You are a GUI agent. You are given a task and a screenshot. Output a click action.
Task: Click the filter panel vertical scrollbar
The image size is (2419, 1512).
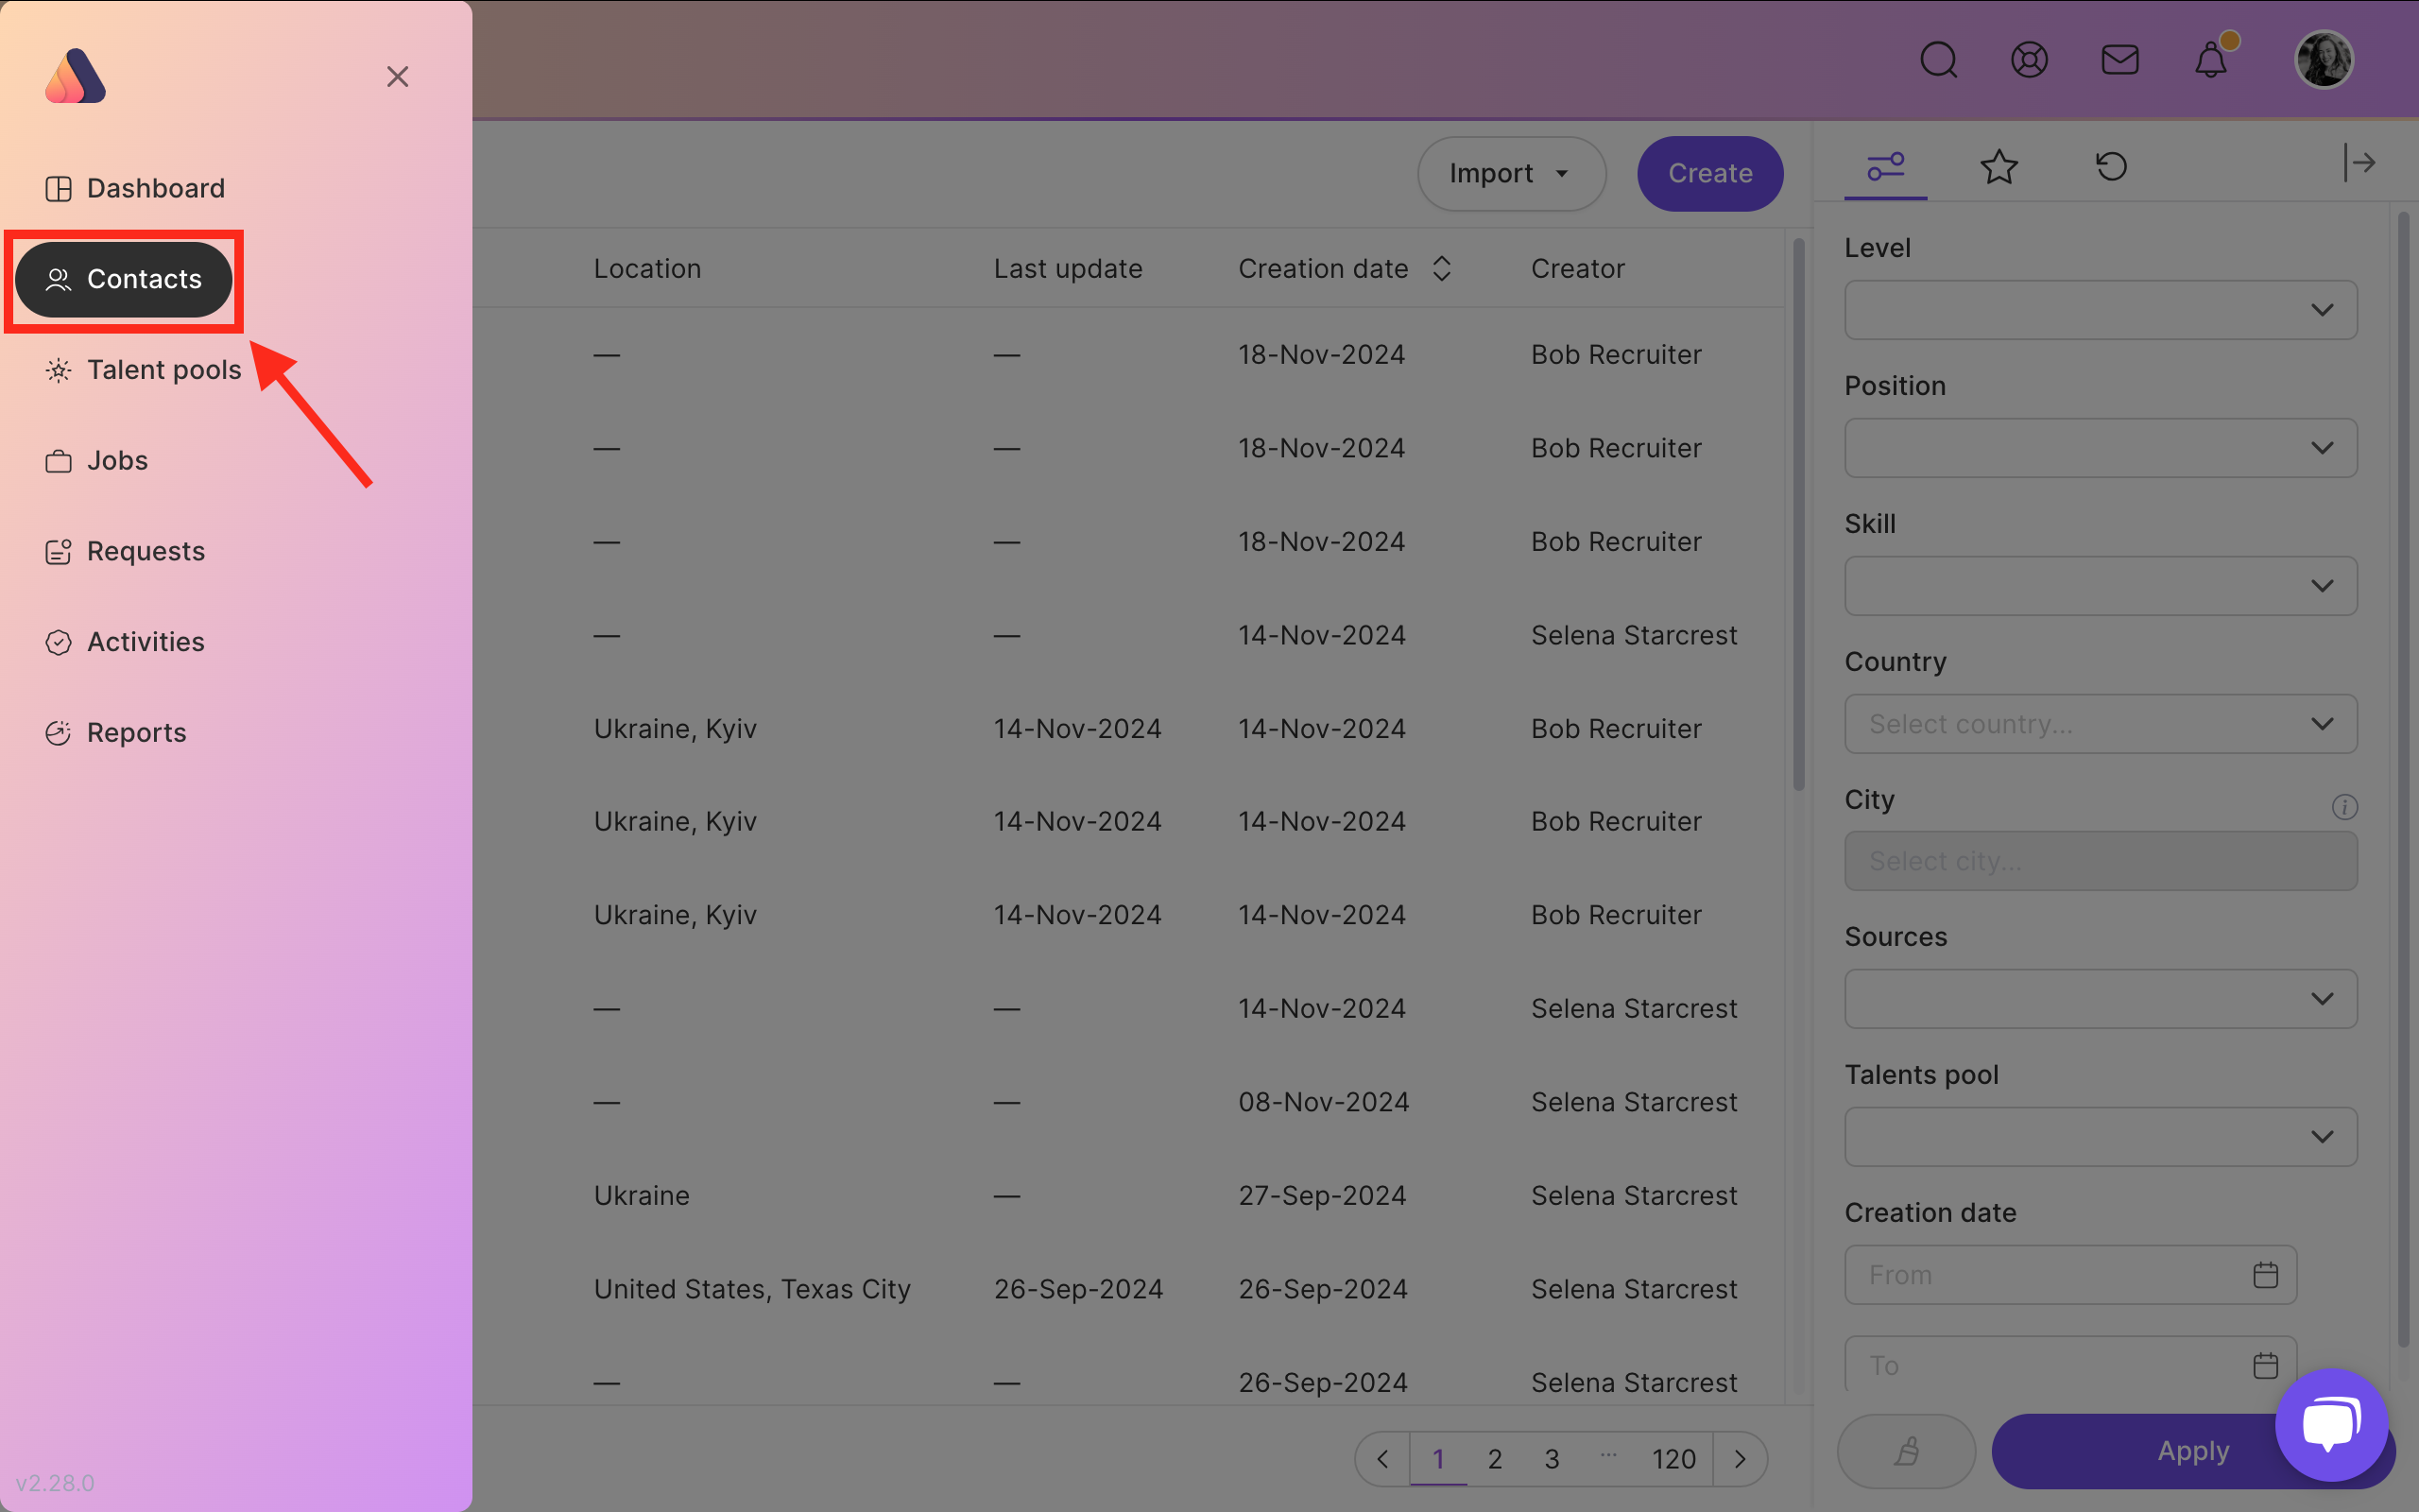pos(2403,780)
